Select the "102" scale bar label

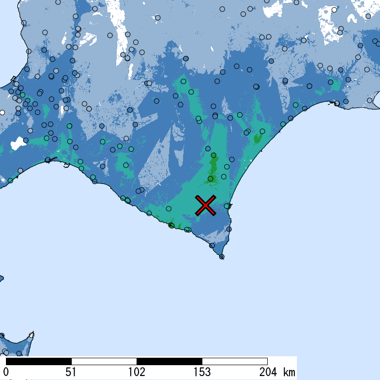[137, 372]
